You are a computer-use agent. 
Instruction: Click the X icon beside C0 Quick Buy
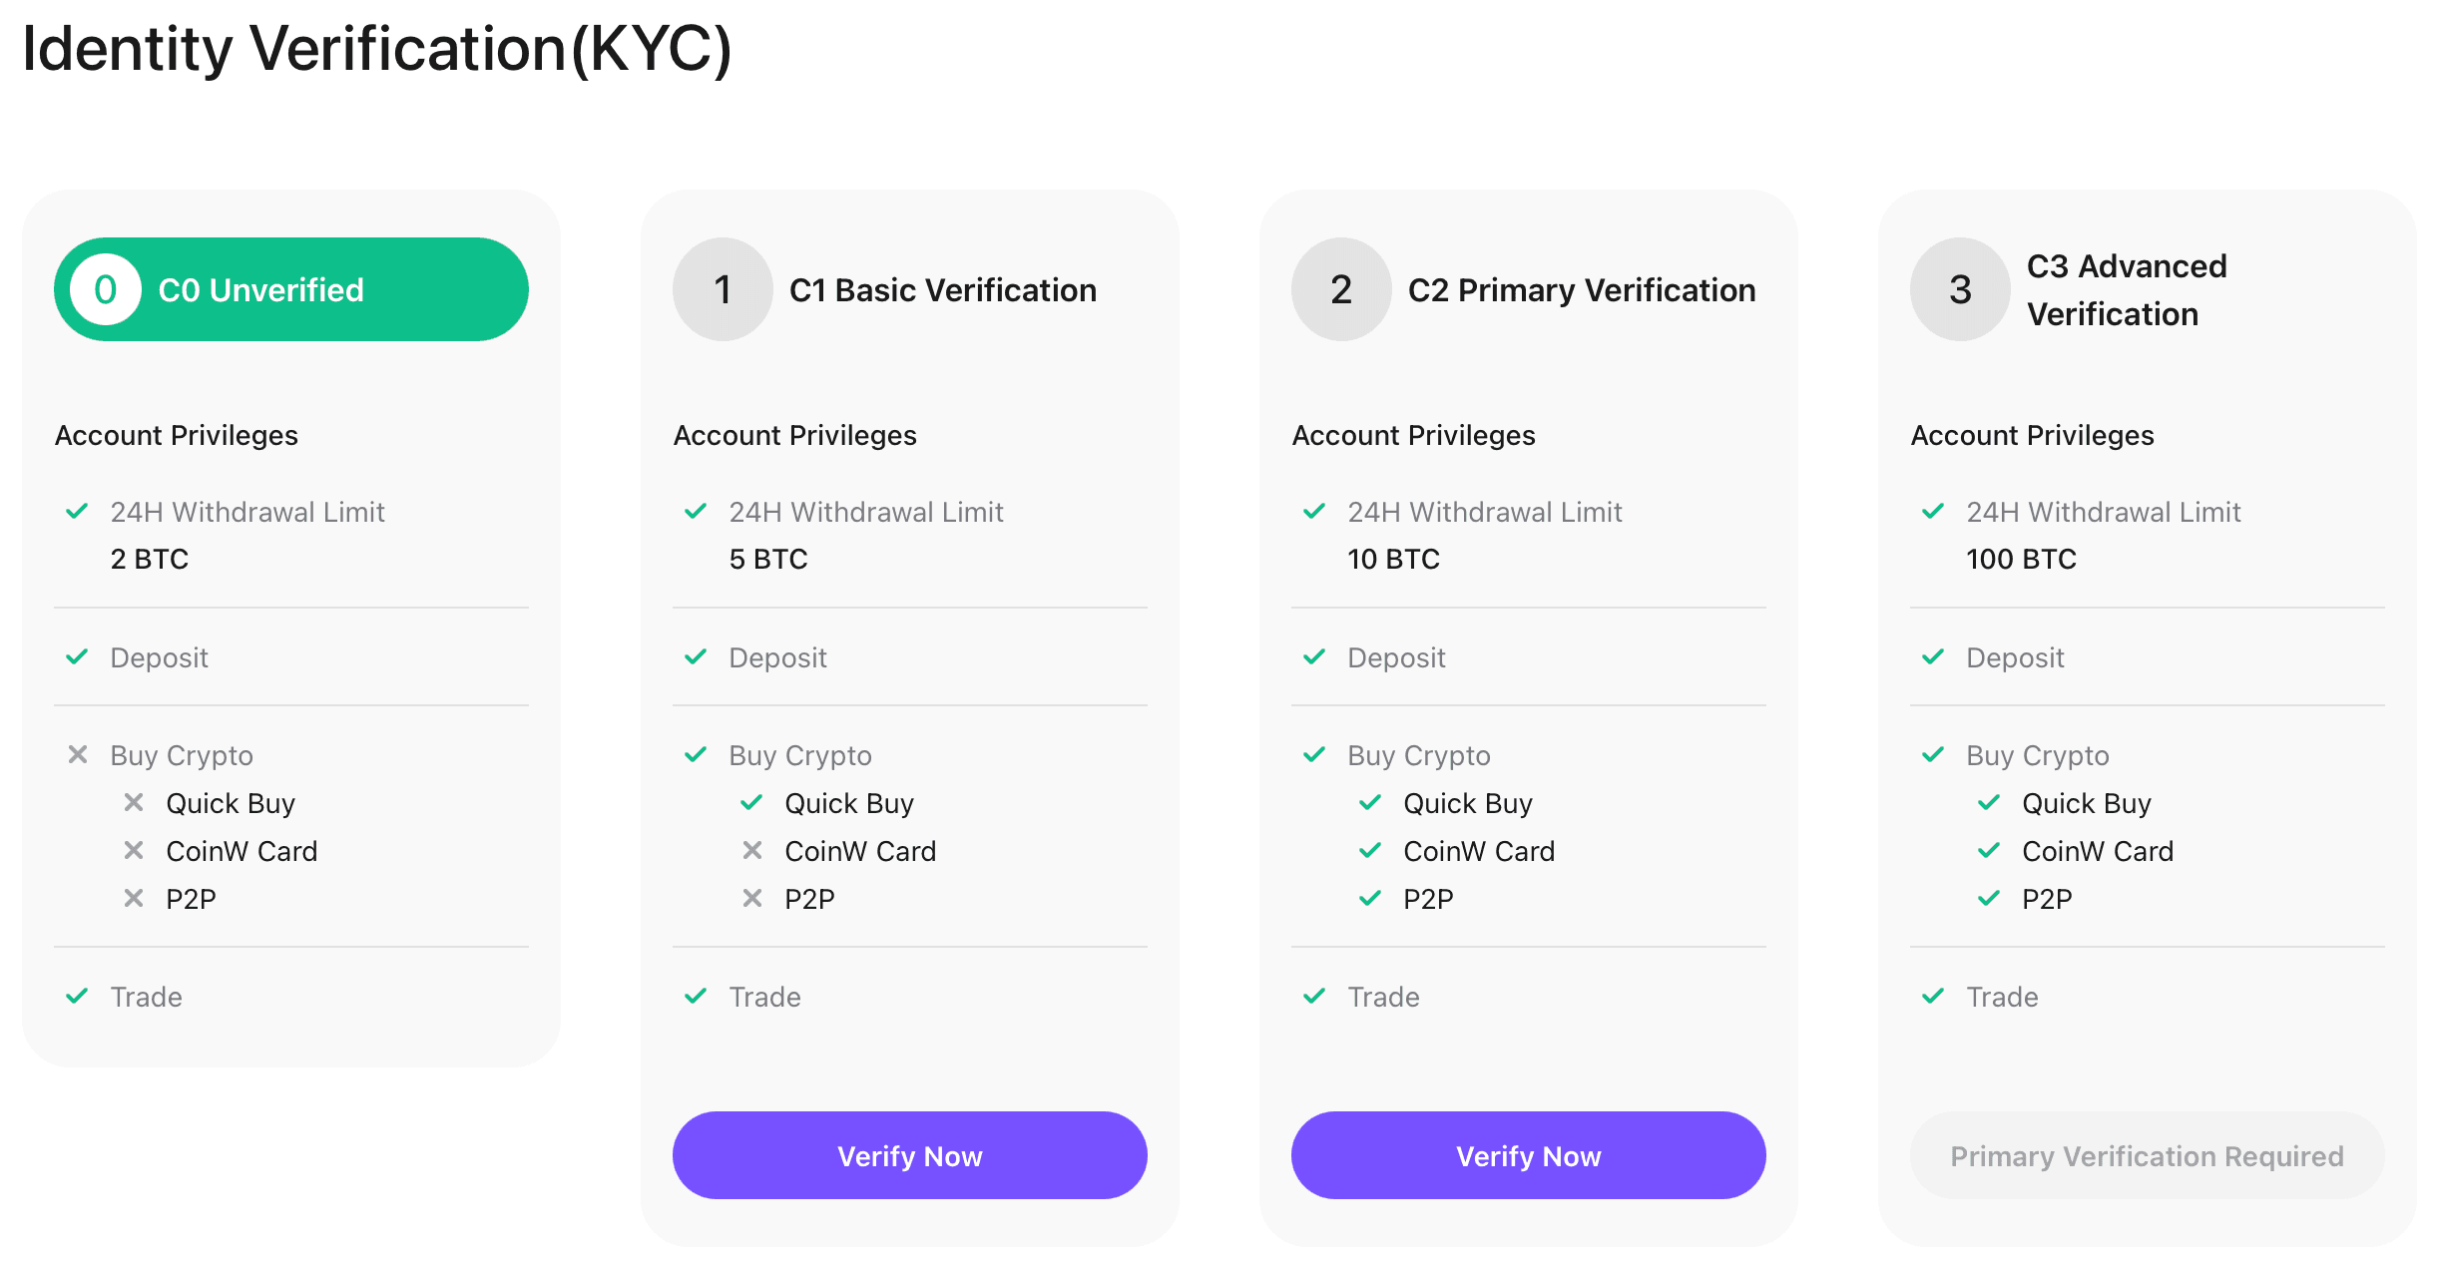click(134, 802)
